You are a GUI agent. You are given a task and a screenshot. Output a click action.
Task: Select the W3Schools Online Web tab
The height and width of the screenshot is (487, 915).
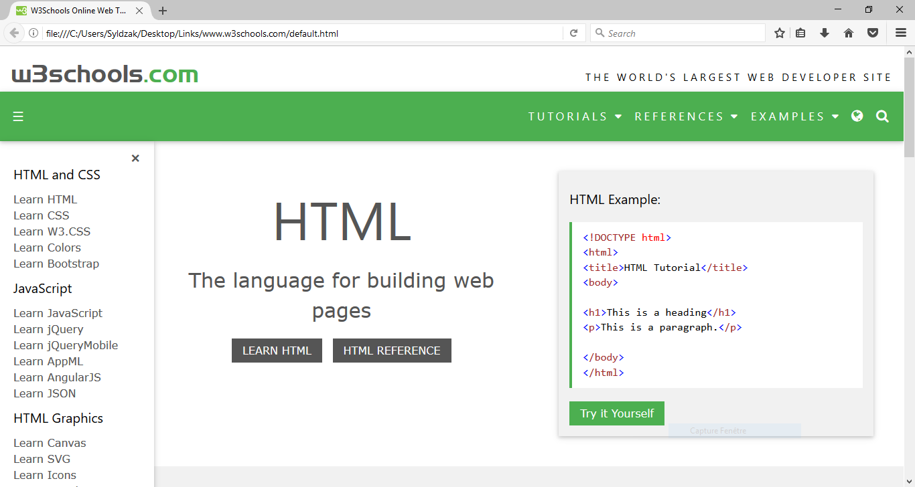[80, 11]
